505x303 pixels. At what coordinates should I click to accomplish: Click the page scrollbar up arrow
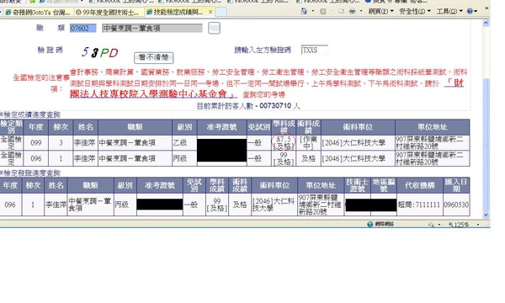pos(486,24)
